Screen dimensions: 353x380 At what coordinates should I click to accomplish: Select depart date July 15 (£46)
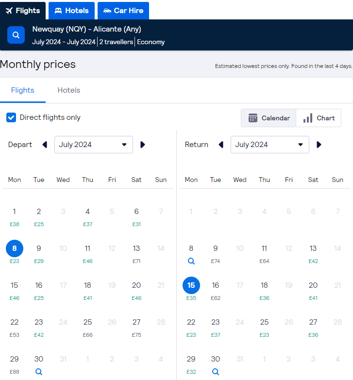(x=14, y=291)
